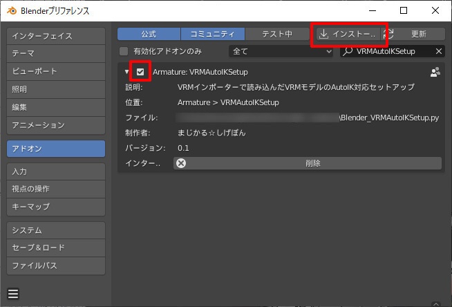
Task: Open the インターフェイス preferences section
Action: [x=56, y=36]
